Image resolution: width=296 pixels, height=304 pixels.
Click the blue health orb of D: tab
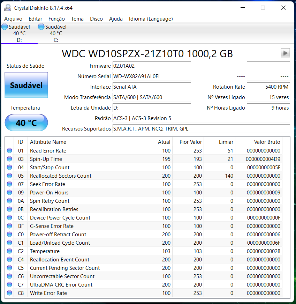pyautogui.click(x=5, y=27)
